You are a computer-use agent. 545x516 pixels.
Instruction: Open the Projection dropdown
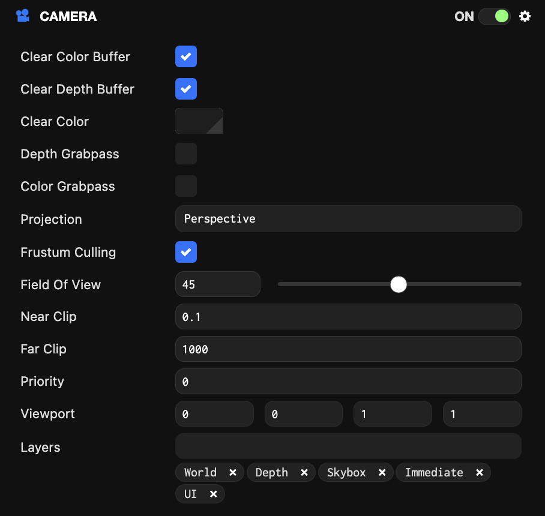point(348,218)
